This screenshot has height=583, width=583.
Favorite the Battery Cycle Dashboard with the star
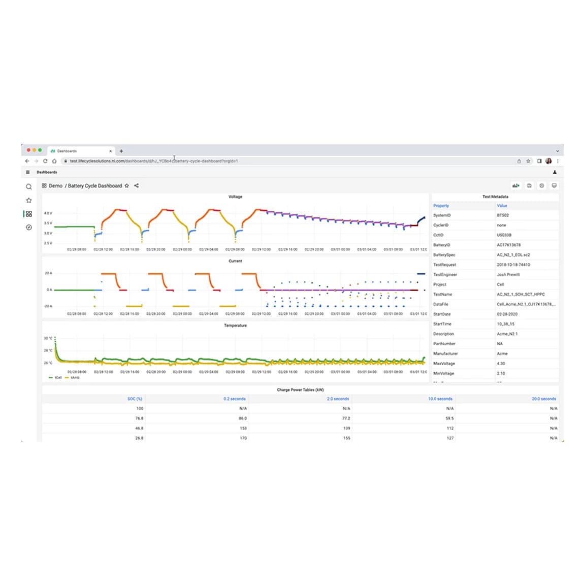[x=126, y=186]
